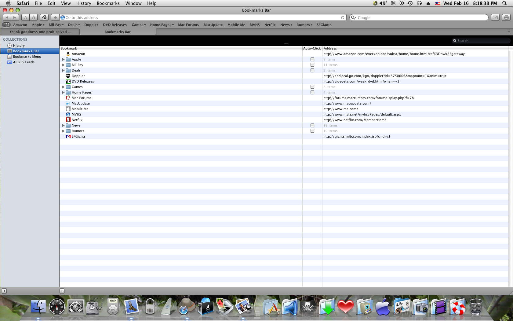The image size is (513, 321).
Task: Open the Apple dropdown in bookmarks bar
Action: (x=38, y=25)
